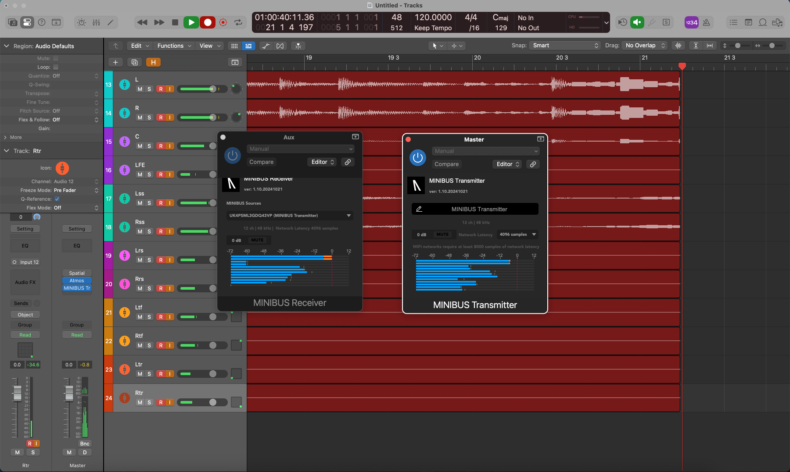
Task: Open the View menu
Action: coord(210,46)
